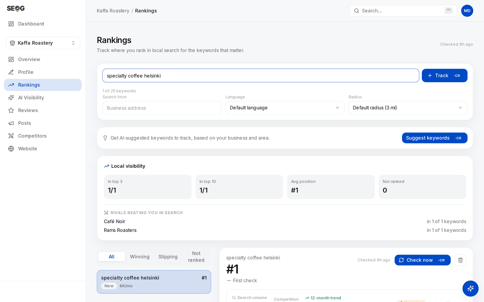Click the Reviews star icon
The height and width of the screenshot is (302, 484).
11,110
